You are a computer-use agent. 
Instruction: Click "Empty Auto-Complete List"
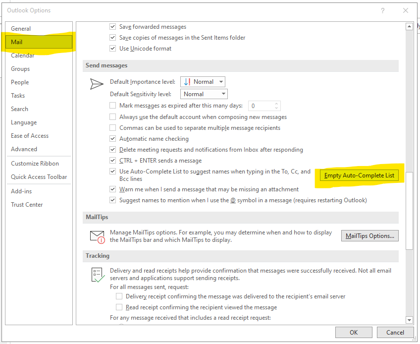(359, 175)
